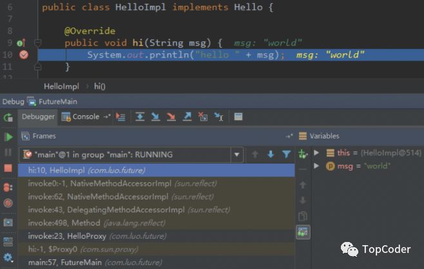Select frame hi:-1, $Proxy0
424x269 pixels.
pos(157,249)
